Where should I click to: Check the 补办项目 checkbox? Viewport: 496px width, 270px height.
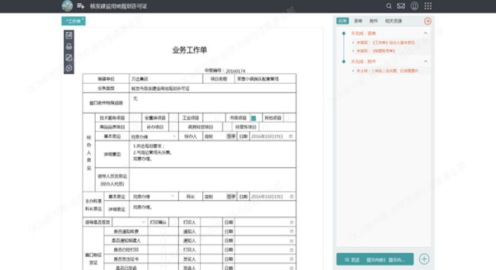tap(174, 127)
